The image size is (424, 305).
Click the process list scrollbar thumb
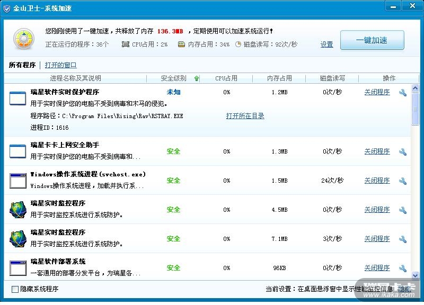pyautogui.click(x=415, y=109)
